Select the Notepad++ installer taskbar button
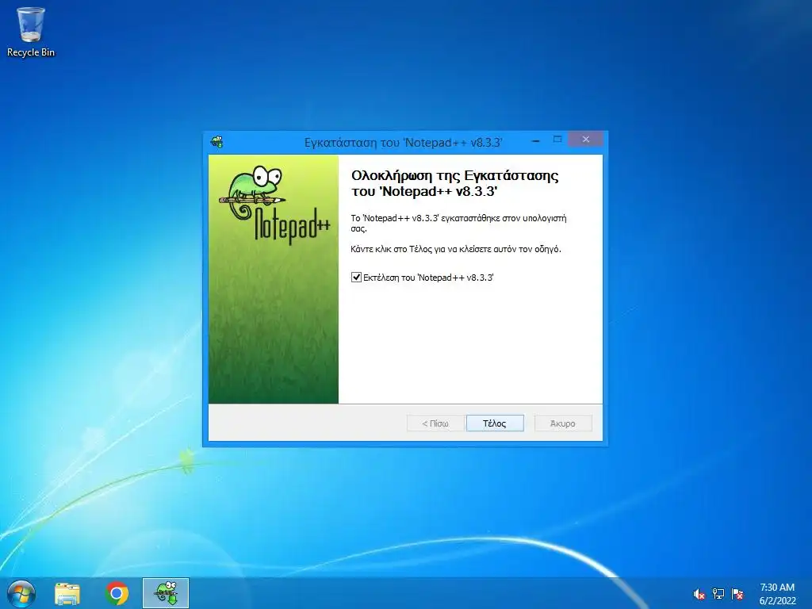 (x=166, y=593)
